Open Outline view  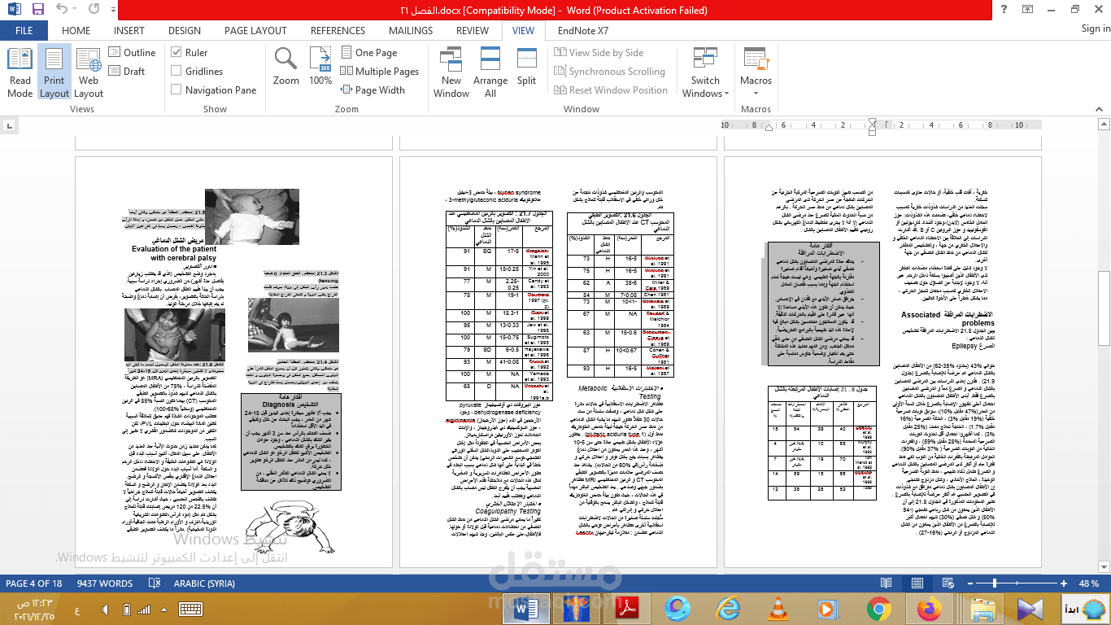click(132, 53)
